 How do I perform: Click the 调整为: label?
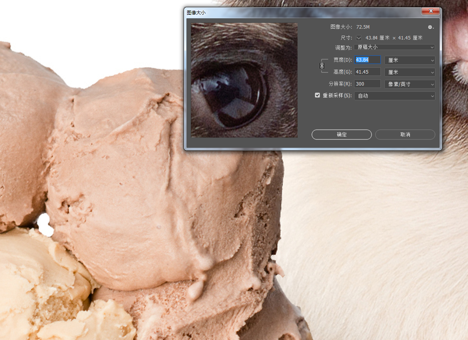(344, 48)
